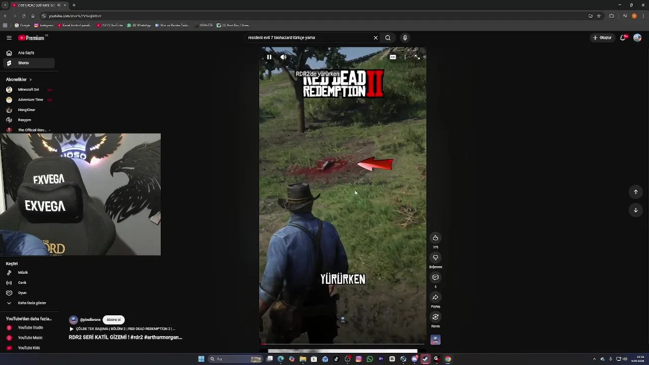Open YouTube Kids from sidebar
The width and height of the screenshot is (649, 365).
(x=28, y=348)
